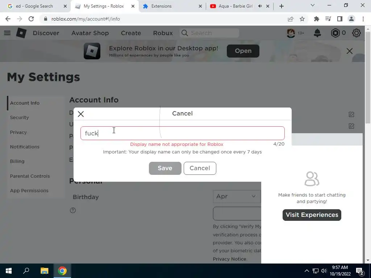Open the Chrome tab search chevron
The height and width of the screenshot is (278, 371).
(x=313, y=5)
